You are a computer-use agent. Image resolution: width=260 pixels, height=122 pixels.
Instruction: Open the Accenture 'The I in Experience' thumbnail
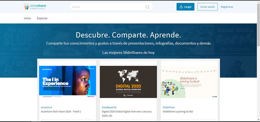coord(68,82)
